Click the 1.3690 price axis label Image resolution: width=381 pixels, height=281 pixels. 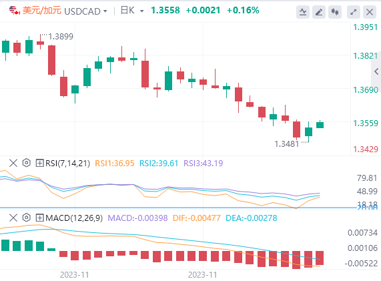366,90
